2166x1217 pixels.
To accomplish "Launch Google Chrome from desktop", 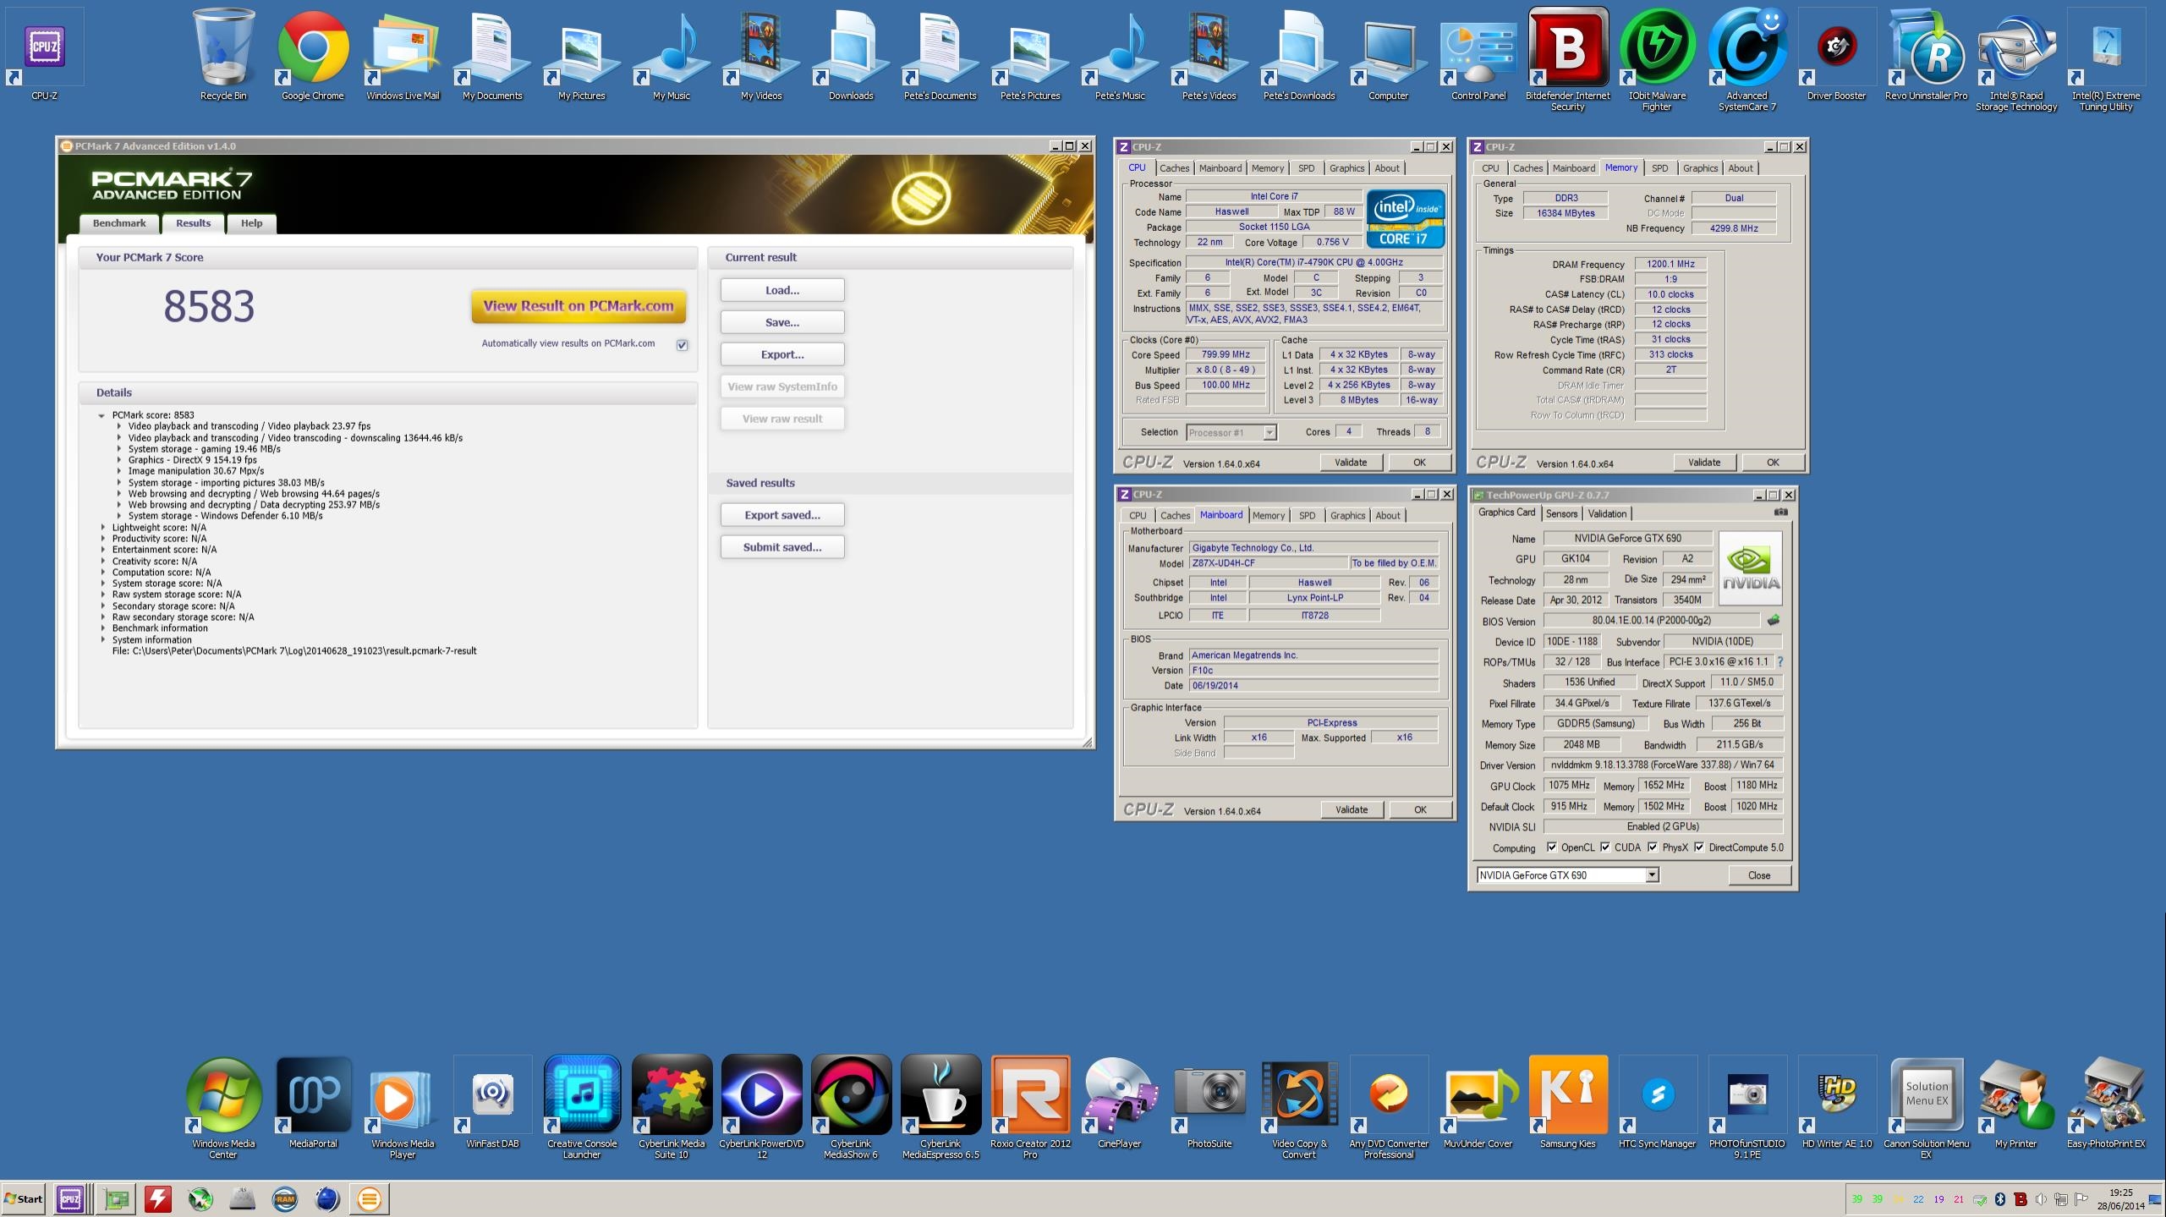I will [x=313, y=53].
